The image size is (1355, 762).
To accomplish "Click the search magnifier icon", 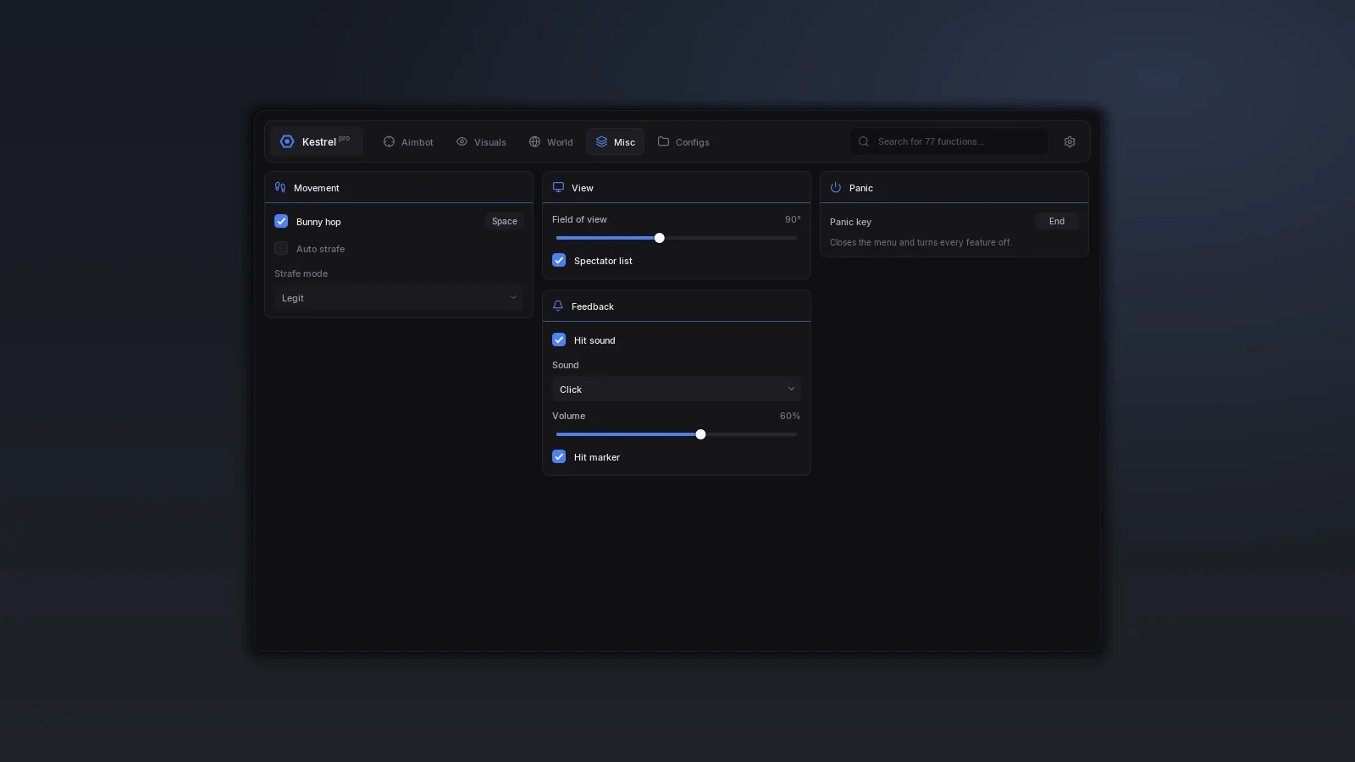I will (x=864, y=141).
